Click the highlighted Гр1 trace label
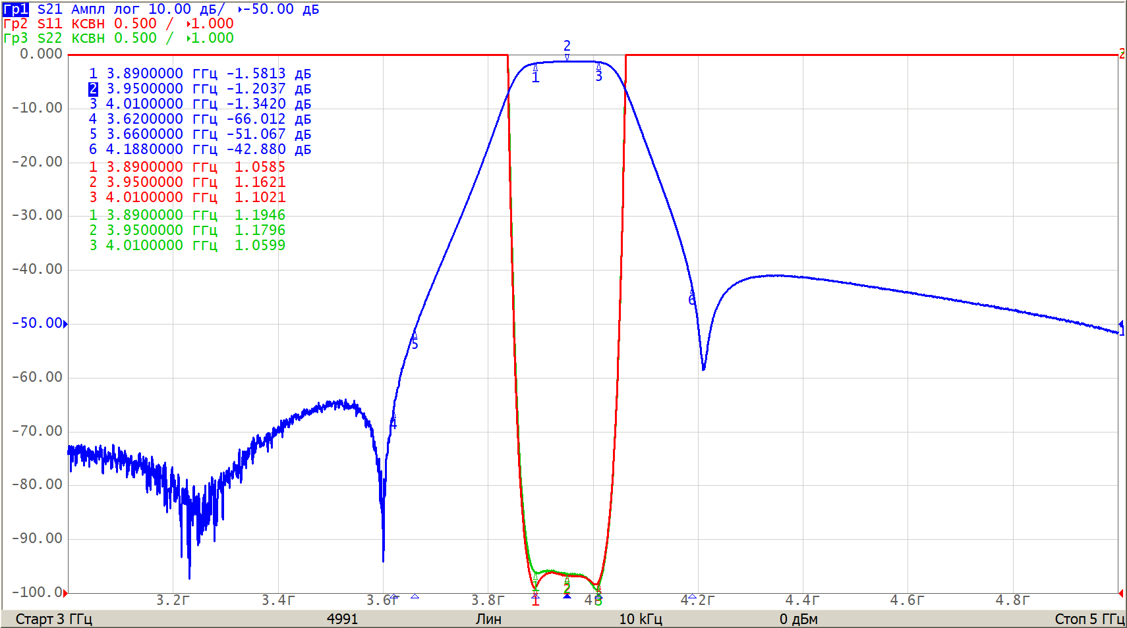Viewport: 1127px width, 628px height. (16, 9)
